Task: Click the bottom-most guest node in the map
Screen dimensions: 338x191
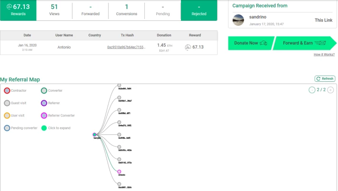Action: click(x=119, y=184)
